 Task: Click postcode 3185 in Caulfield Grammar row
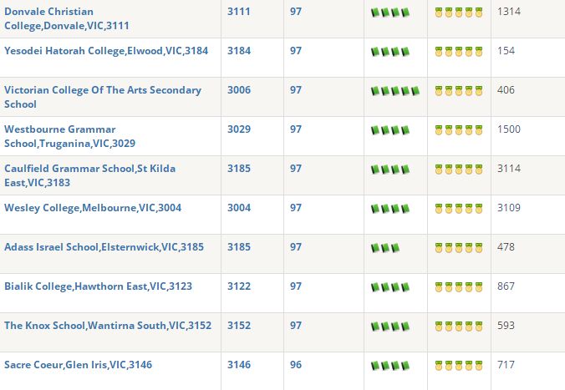pyautogui.click(x=239, y=169)
